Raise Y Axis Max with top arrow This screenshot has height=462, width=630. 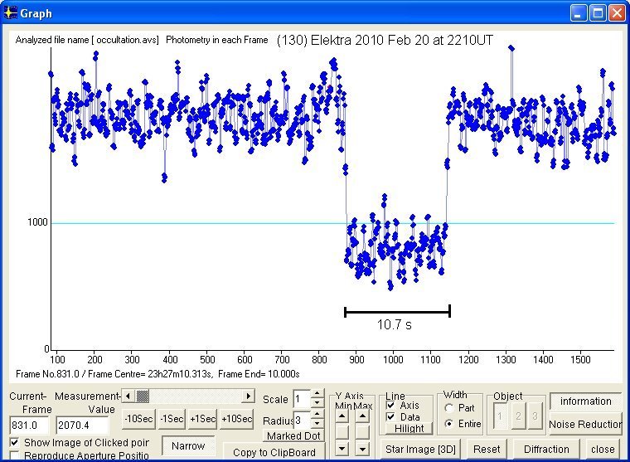[x=363, y=416]
